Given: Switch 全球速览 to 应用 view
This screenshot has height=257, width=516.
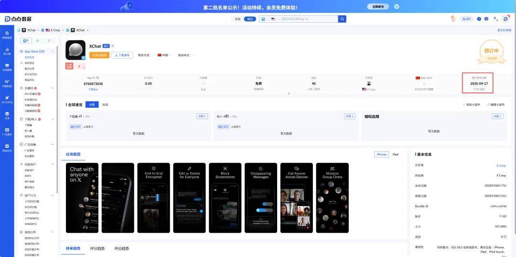Looking at the screenshot, I should (x=105, y=104).
